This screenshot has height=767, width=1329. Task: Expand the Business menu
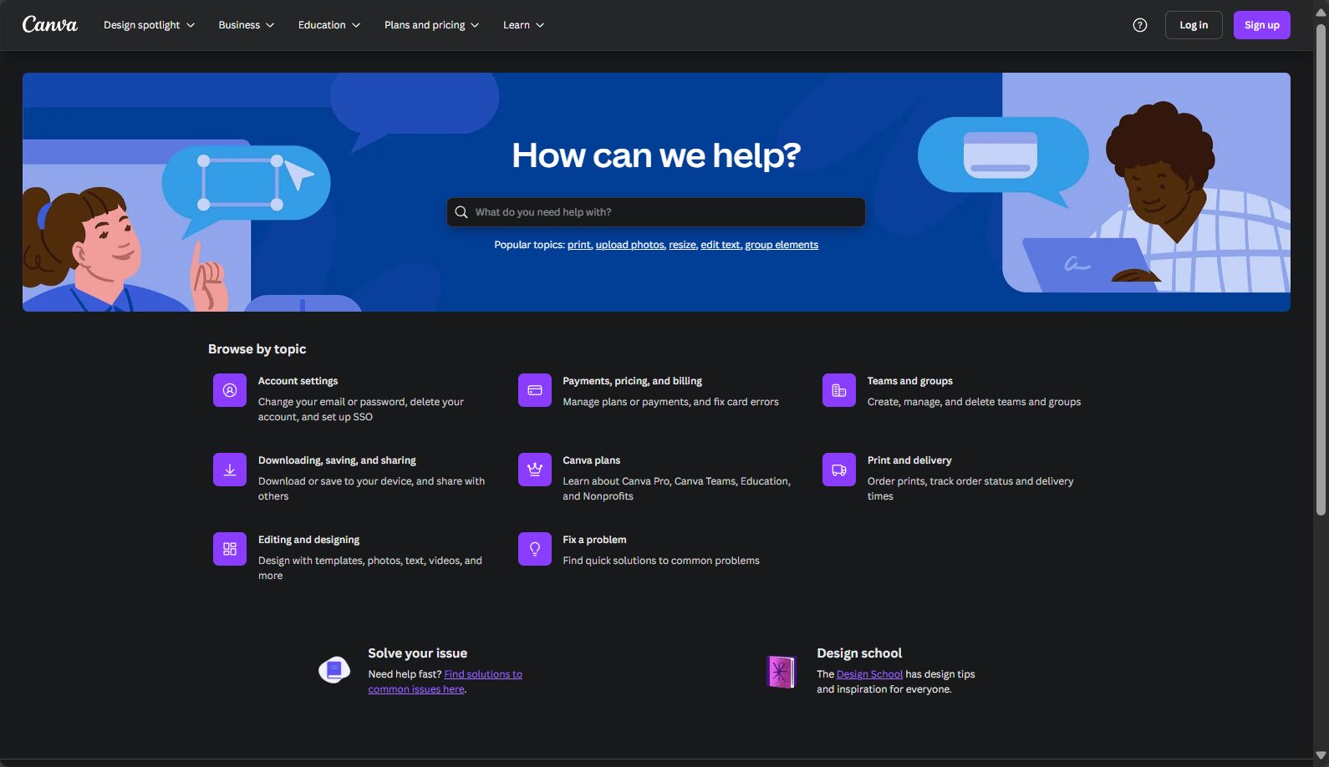point(247,25)
